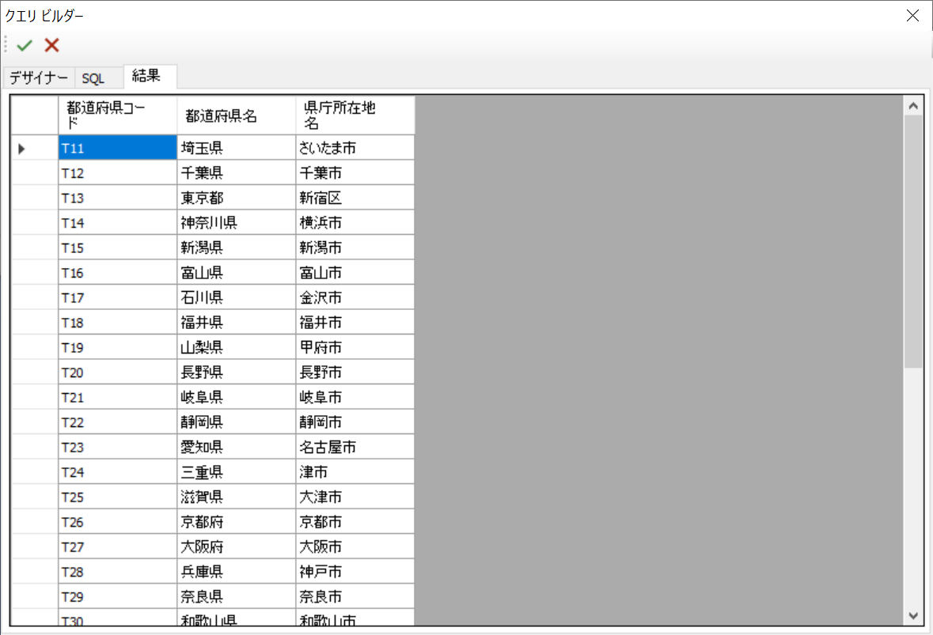933x635 pixels.
Task: Click the 県庁所在地名 column header
Action: 355,115
